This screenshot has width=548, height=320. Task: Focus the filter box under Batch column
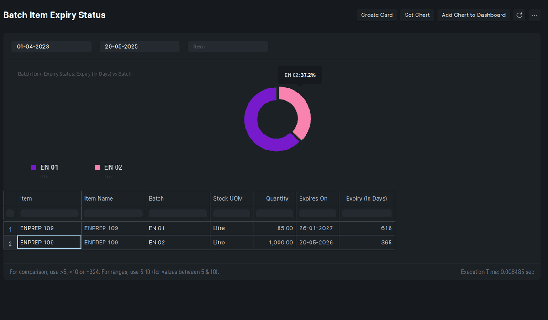pyautogui.click(x=178, y=213)
